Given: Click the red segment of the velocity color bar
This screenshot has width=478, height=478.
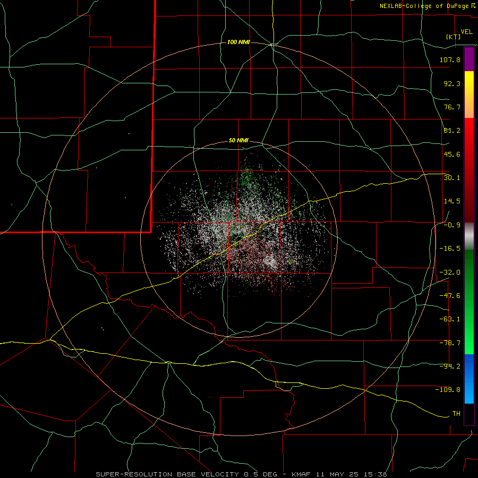Looking at the screenshot, I should (469, 170).
